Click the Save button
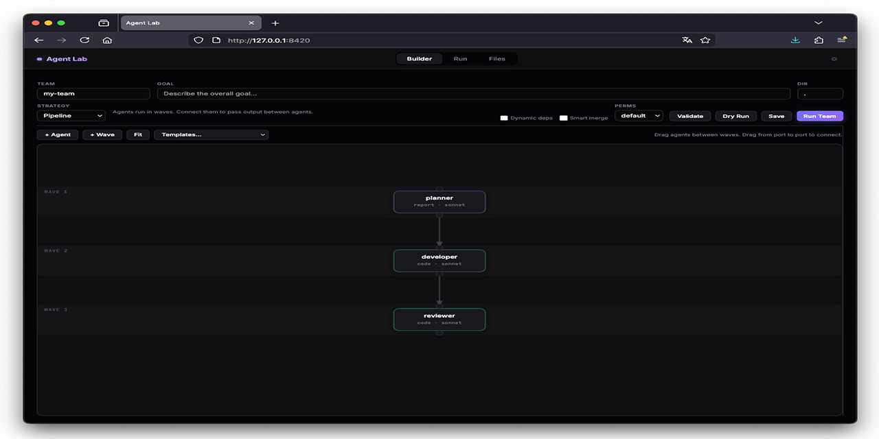 click(x=777, y=116)
